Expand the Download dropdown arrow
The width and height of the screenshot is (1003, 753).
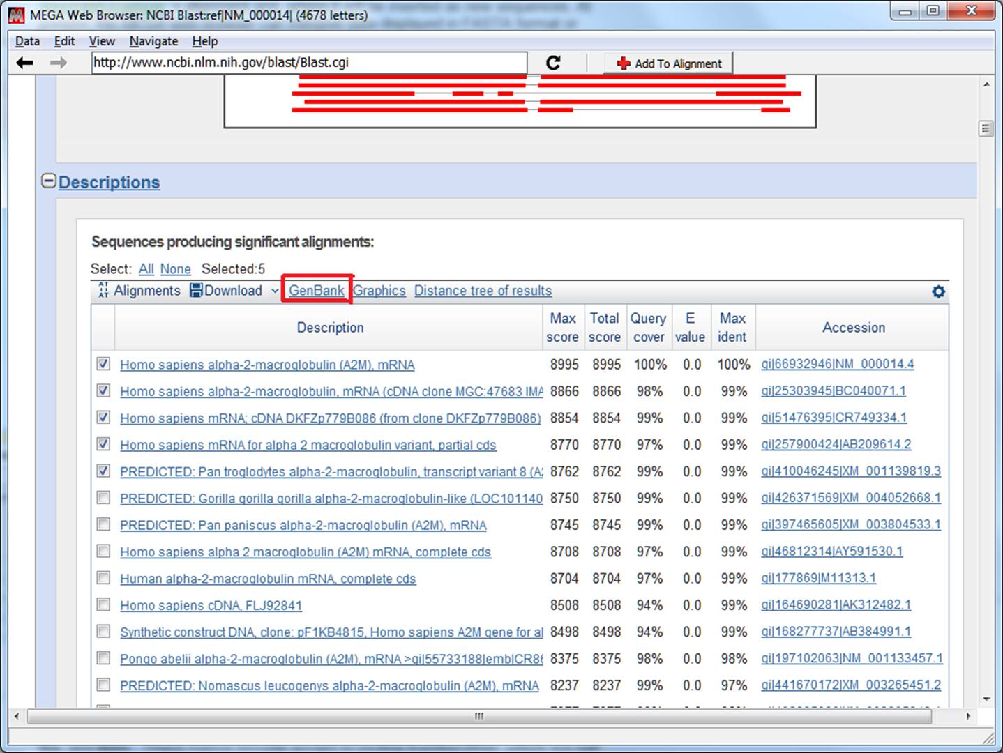point(274,291)
